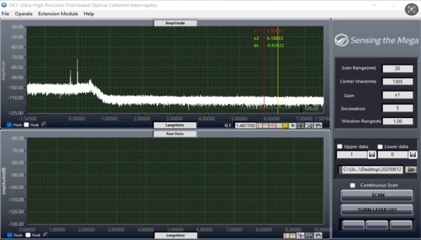Enable the Lower data checkbox
This screenshot has width=421, height=240.
(x=380, y=146)
